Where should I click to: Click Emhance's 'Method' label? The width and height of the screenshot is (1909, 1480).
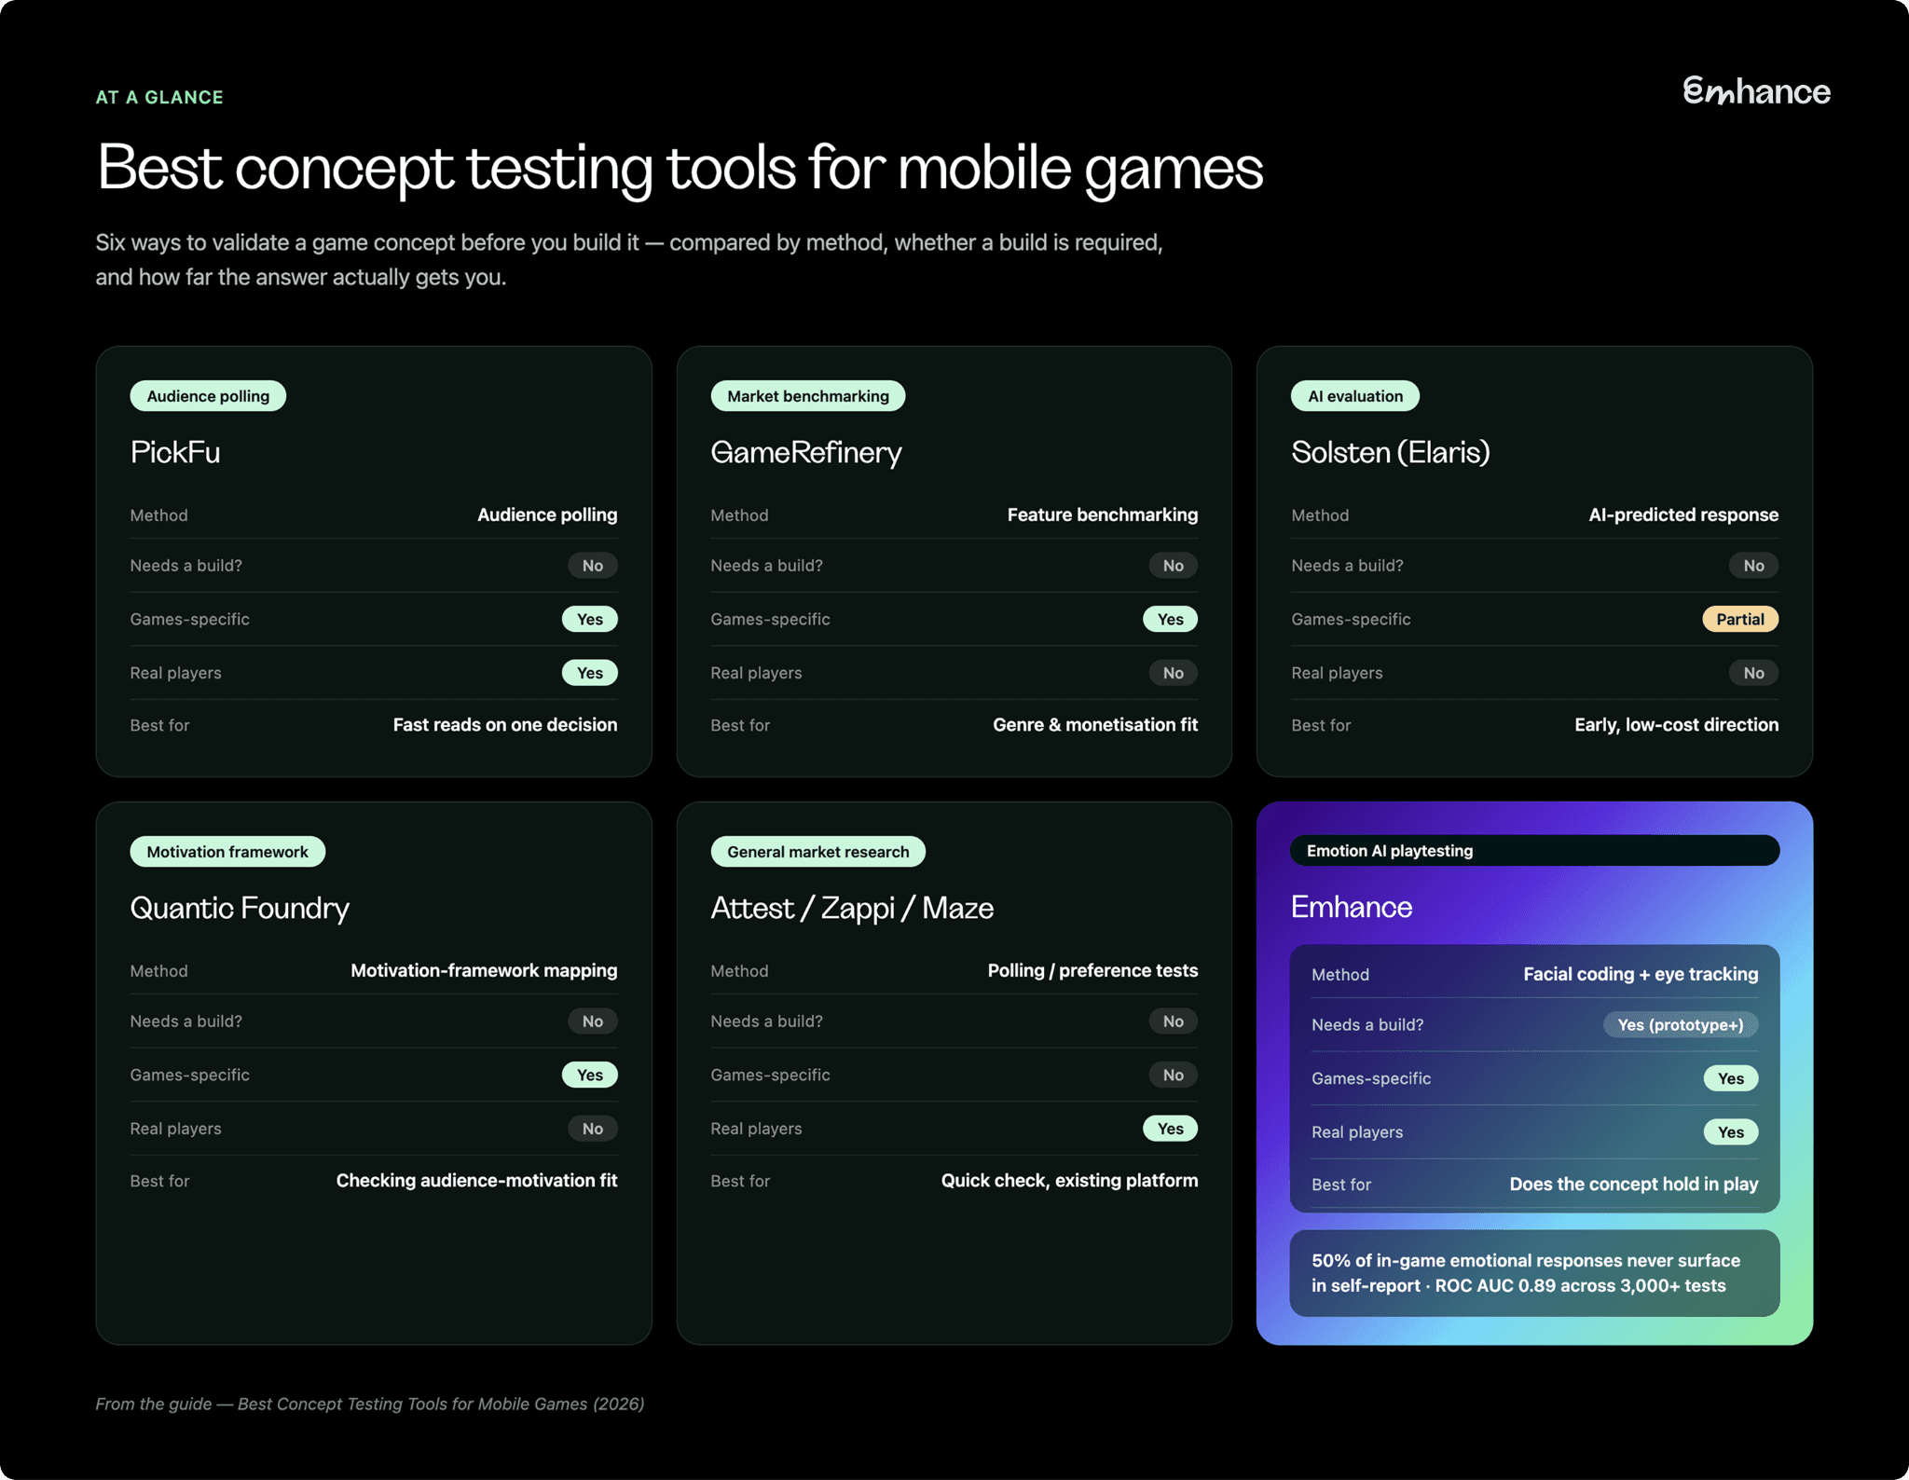click(x=1340, y=975)
